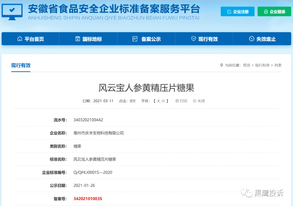Click the shield icon beside 现行有效

point(193,39)
